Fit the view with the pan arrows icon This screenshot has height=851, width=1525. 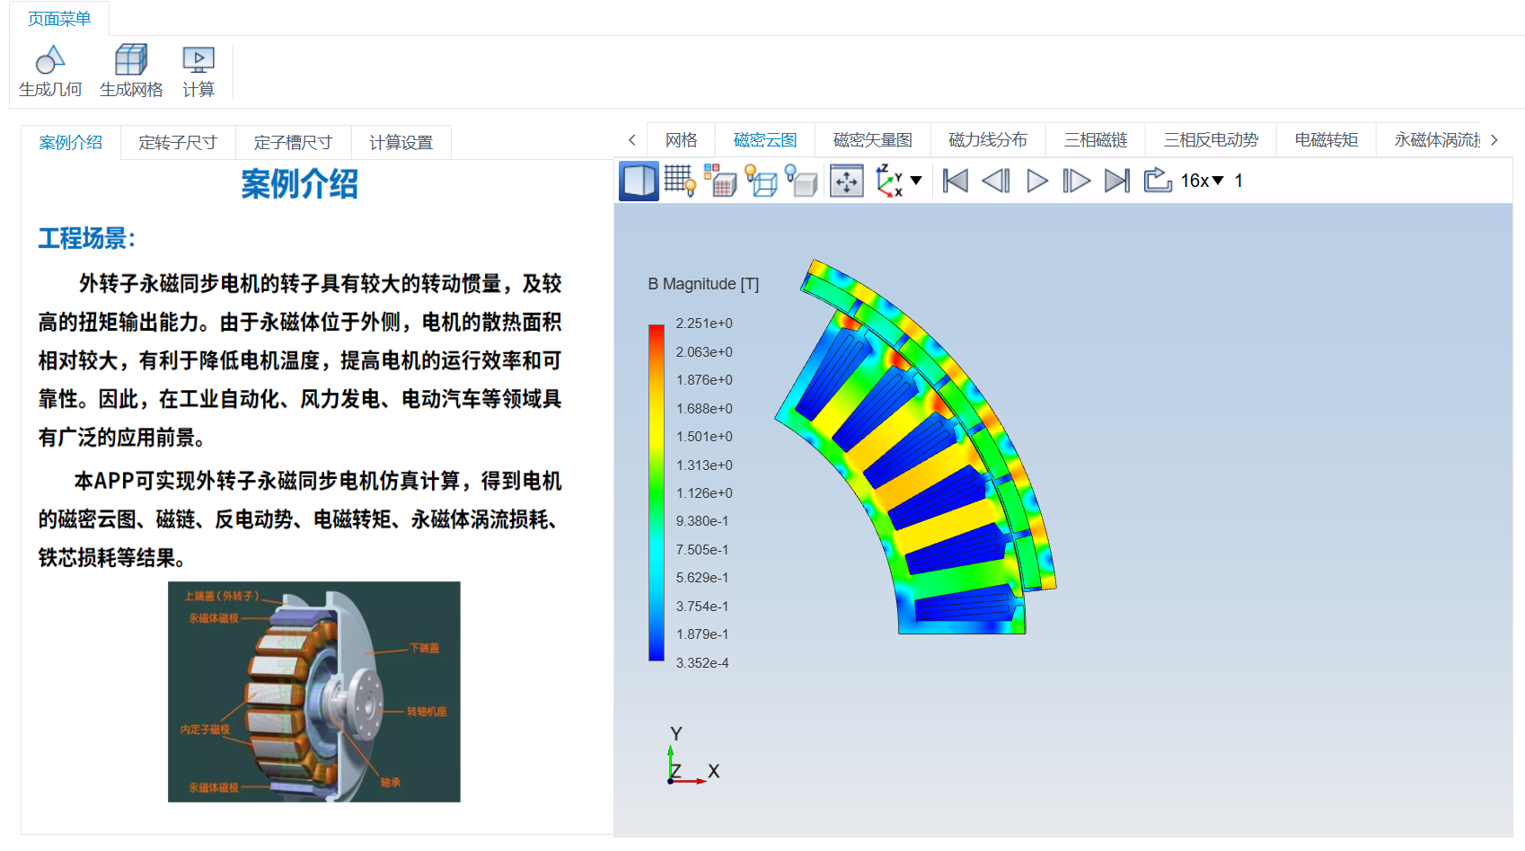pos(847,181)
